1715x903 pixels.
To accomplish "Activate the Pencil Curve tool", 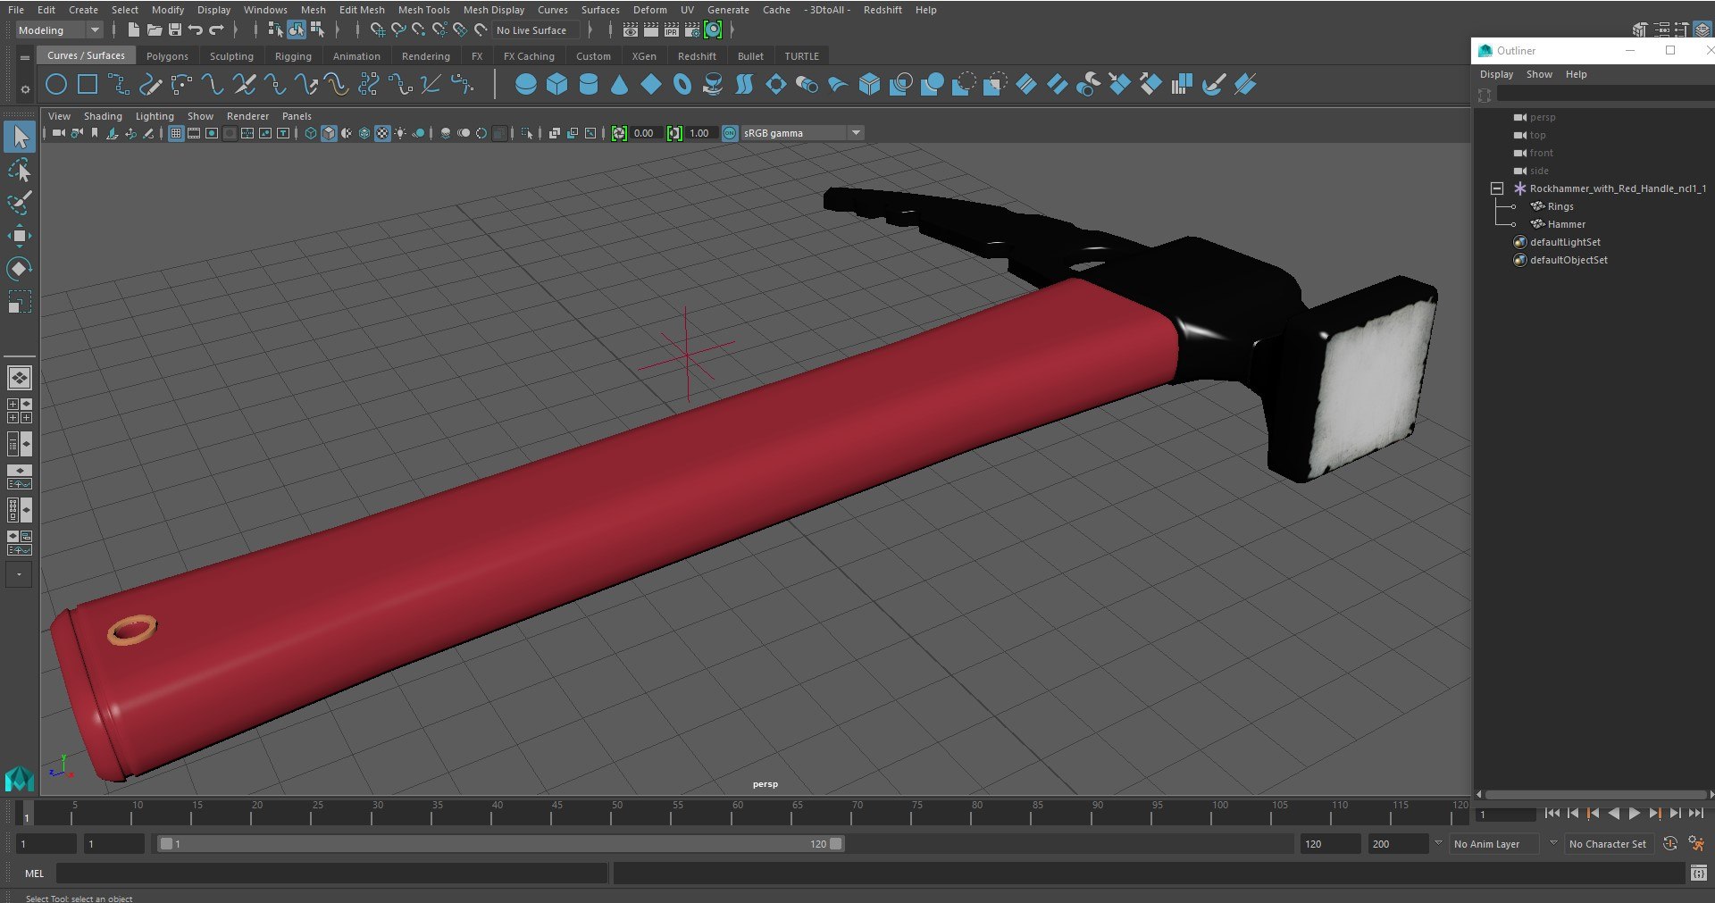I will click(x=150, y=85).
